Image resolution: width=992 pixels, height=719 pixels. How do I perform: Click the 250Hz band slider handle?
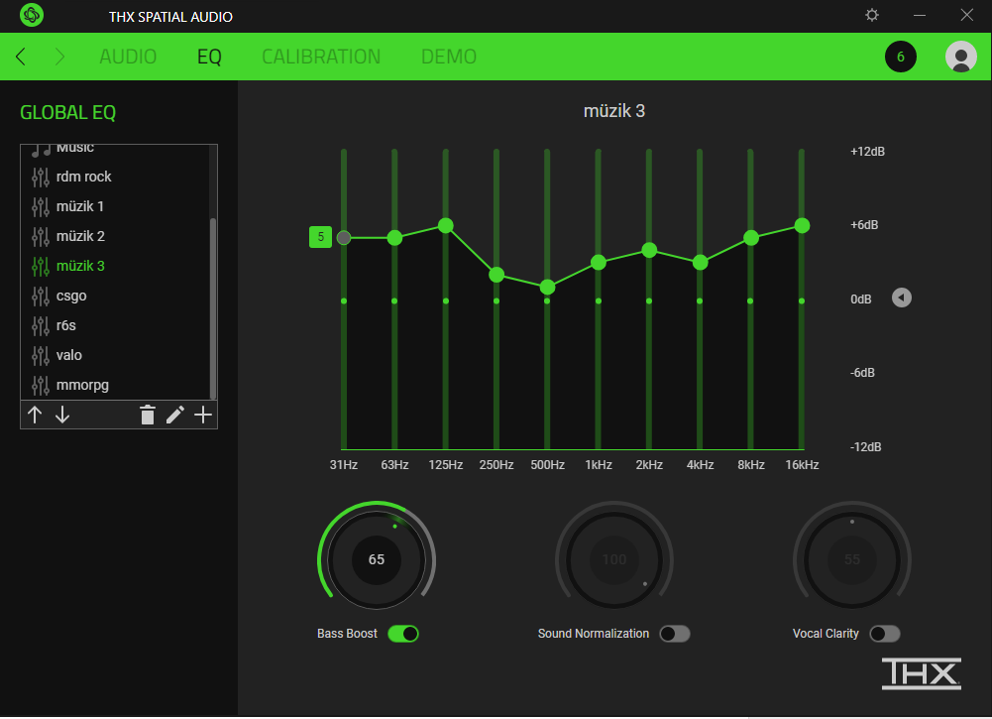tap(496, 275)
